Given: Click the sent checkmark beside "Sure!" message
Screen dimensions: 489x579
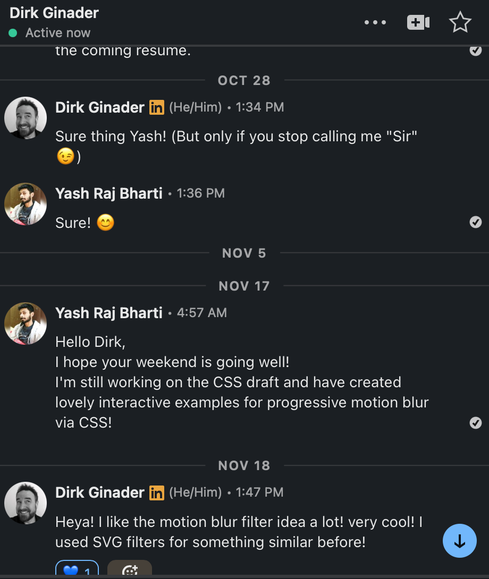Looking at the screenshot, I should pos(475,222).
